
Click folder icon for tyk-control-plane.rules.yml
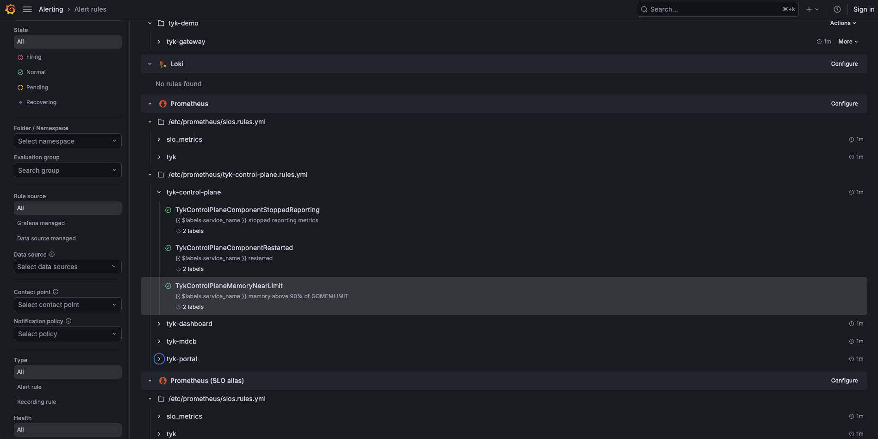tap(161, 175)
